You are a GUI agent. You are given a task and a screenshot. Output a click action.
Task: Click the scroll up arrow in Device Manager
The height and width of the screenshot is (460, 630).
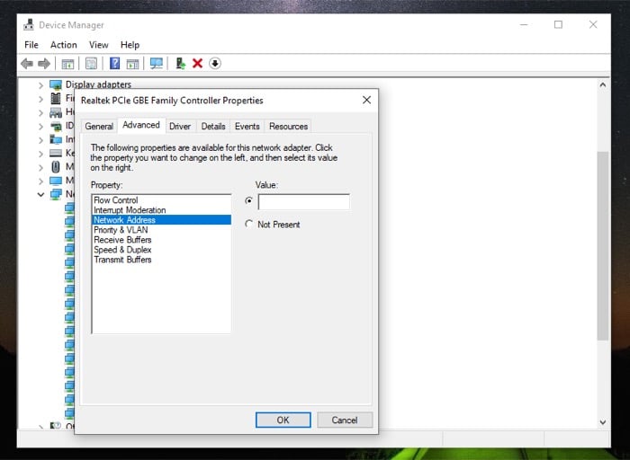(602, 84)
